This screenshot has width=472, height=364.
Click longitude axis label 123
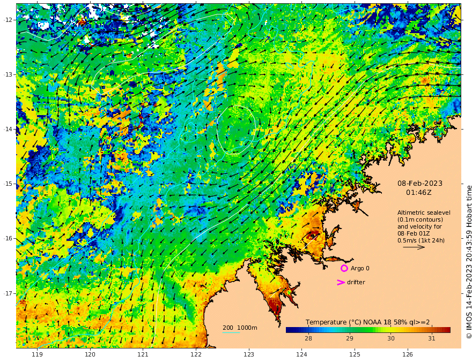point(249,354)
